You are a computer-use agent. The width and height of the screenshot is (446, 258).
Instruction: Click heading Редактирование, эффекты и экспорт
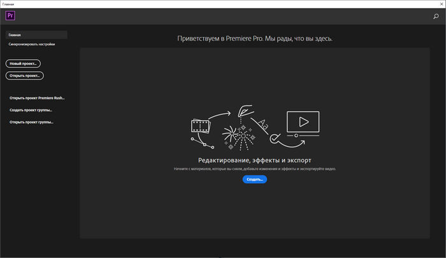point(255,160)
